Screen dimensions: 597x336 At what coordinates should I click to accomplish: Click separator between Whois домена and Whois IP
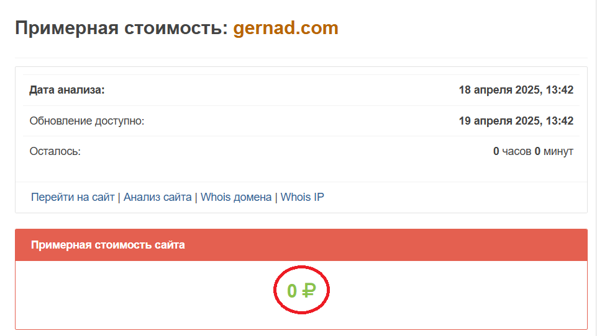click(x=276, y=197)
